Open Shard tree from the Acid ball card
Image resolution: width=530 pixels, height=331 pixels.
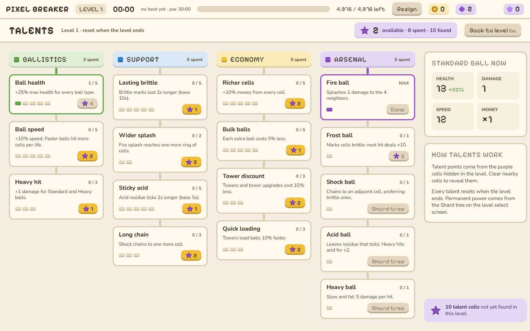point(388,261)
